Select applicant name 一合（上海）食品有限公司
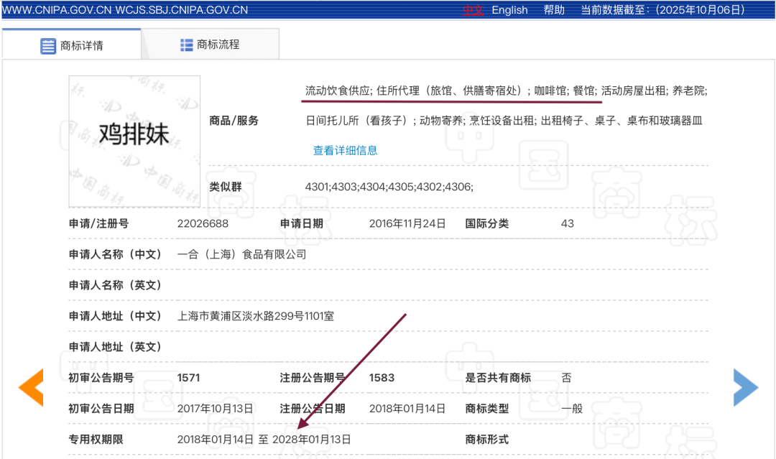The height and width of the screenshot is (459, 776). point(241,254)
